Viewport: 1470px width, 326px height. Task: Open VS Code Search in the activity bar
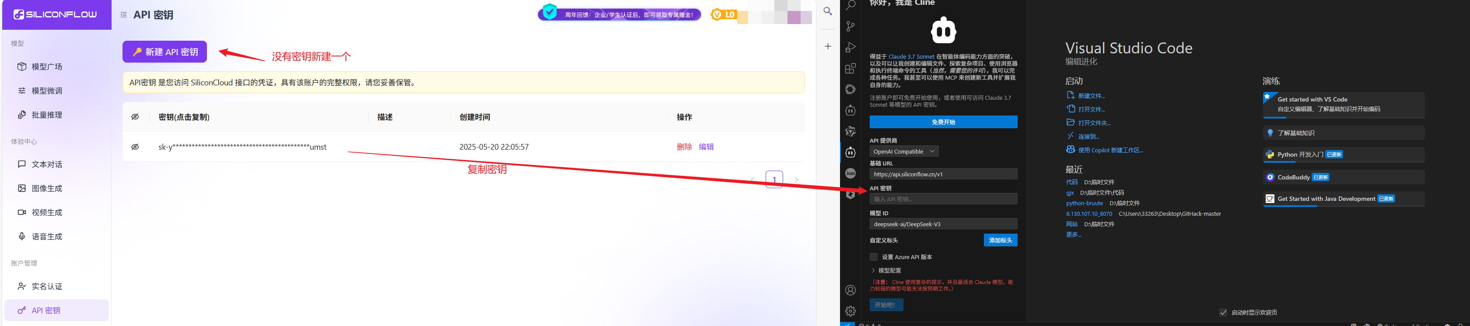(850, 5)
